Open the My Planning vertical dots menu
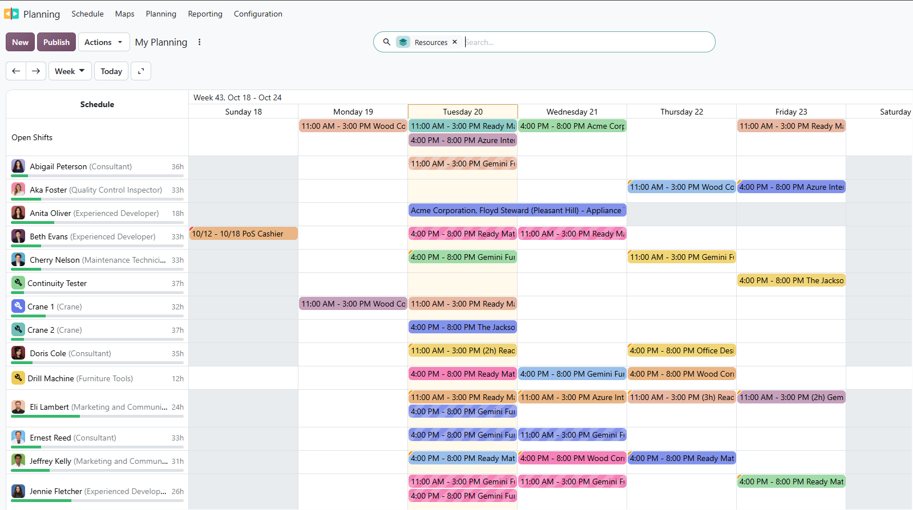 tap(199, 42)
